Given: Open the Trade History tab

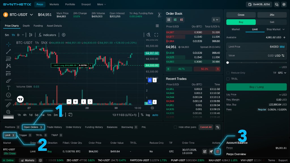Looking at the screenshot, I should [x=54, y=127].
